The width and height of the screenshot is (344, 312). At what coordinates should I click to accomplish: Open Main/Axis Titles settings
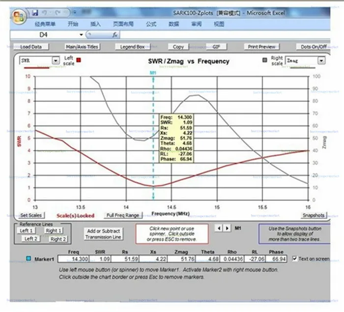(82, 47)
